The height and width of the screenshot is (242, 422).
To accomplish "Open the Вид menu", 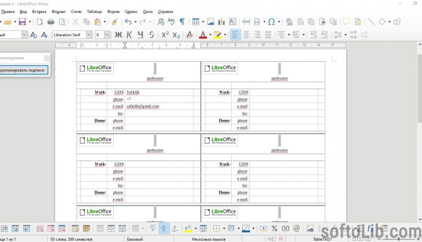I will [24, 12].
